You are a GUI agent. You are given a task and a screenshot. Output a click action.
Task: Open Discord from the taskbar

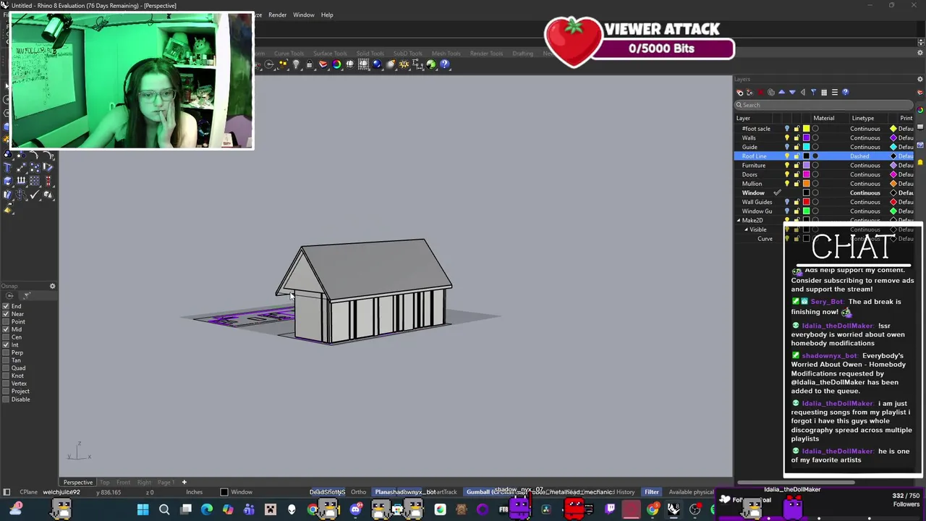(355, 509)
